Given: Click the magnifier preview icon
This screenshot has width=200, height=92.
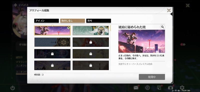Looking at the screenshot, I should point(162,27).
